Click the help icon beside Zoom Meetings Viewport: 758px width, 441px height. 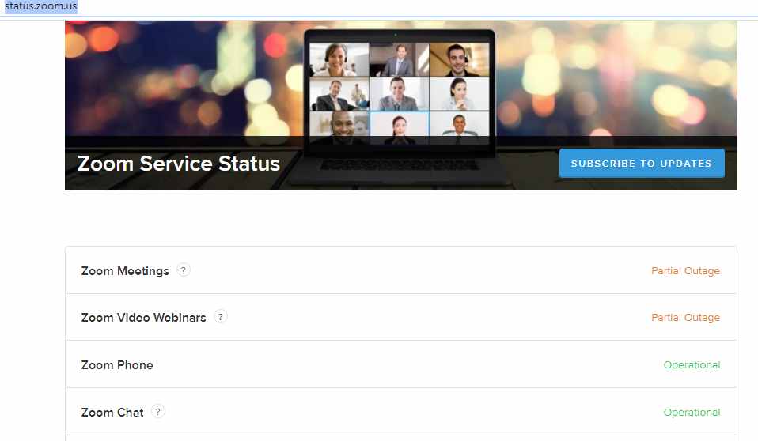pos(184,270)
